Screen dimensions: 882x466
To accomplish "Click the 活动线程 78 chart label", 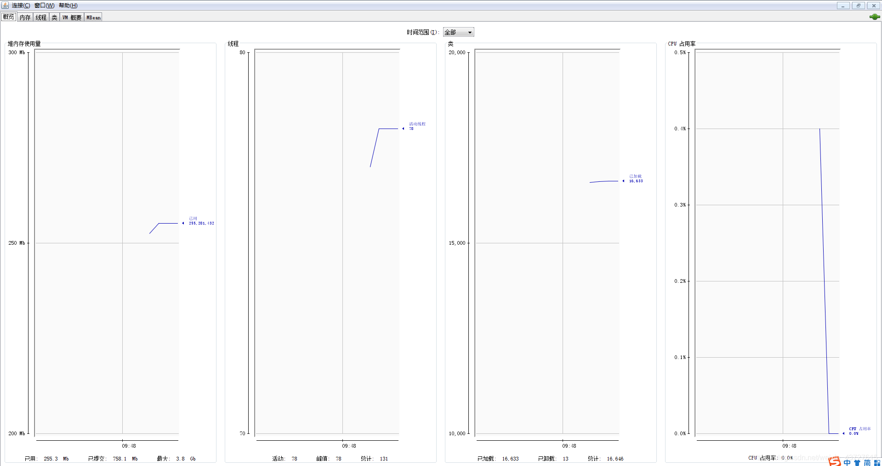I will coord(417,126).
